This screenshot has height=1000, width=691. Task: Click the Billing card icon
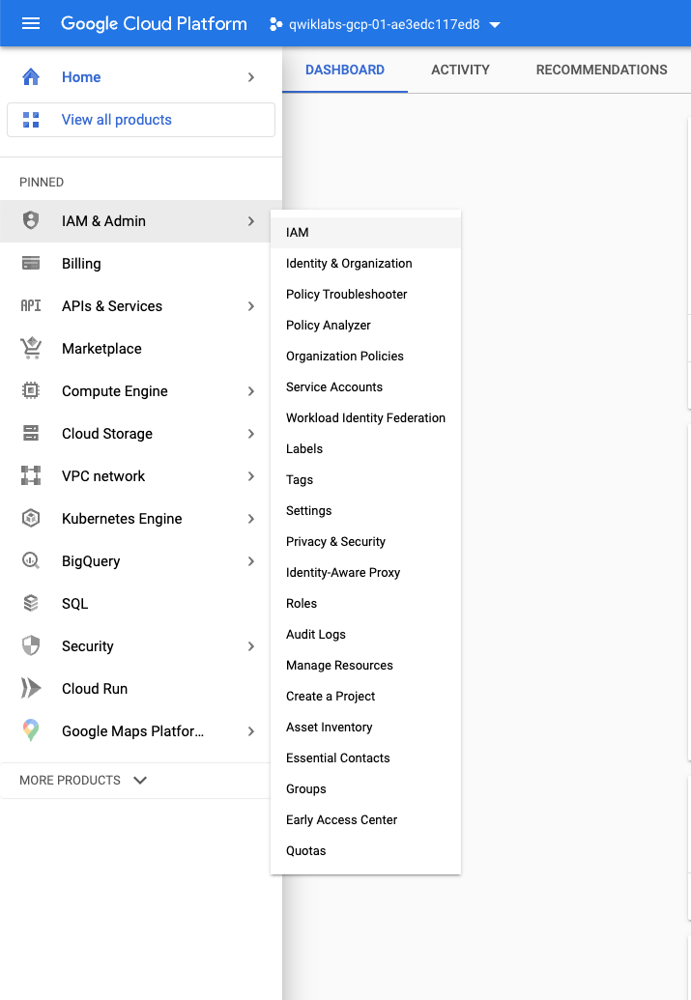click(30, 264)
